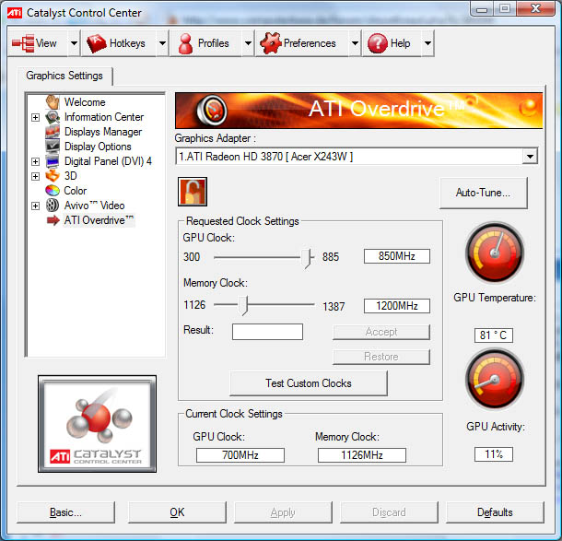Open the Help dropdown arrow
The height and width of the screenshot is (541, 562).
[427, 43]
